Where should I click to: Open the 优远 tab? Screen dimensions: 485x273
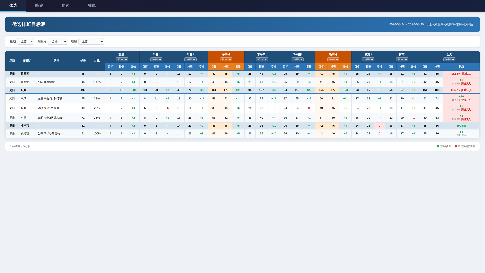click(65, 6)
